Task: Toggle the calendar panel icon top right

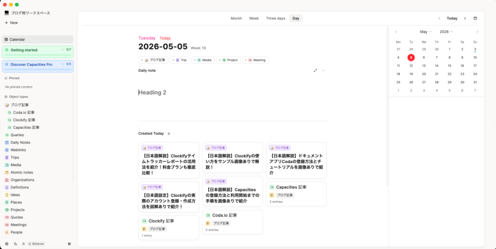Action: (x=475, y=18)
